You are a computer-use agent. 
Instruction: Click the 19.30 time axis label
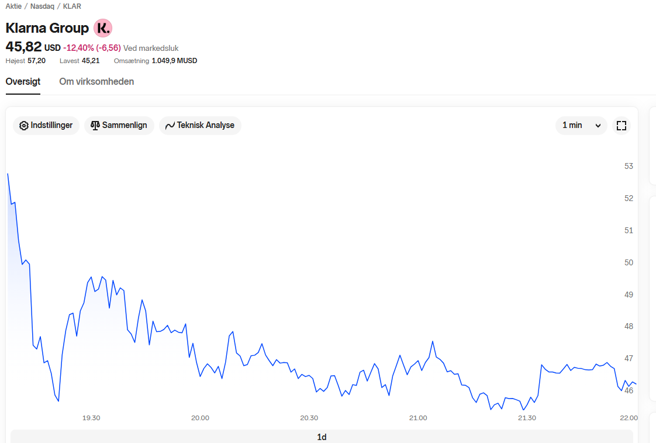pyautogui.click(x=91, y=418)
